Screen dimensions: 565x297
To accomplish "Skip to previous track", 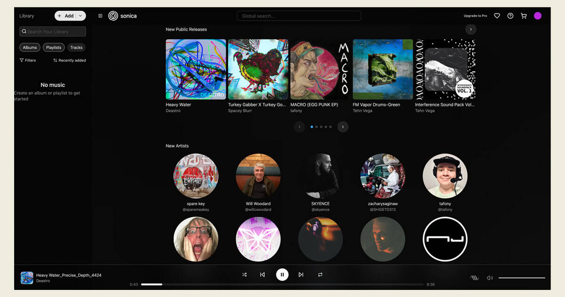I will (x=262, y=274).
